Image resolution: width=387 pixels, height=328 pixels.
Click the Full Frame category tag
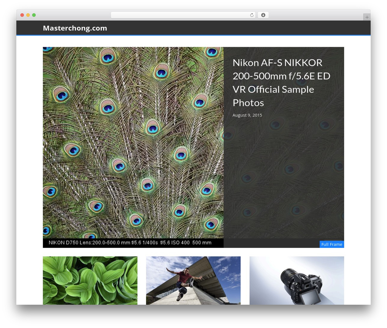(x=332, y=244)
